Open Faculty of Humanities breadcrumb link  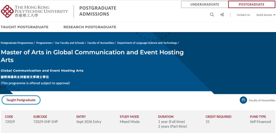101,43
